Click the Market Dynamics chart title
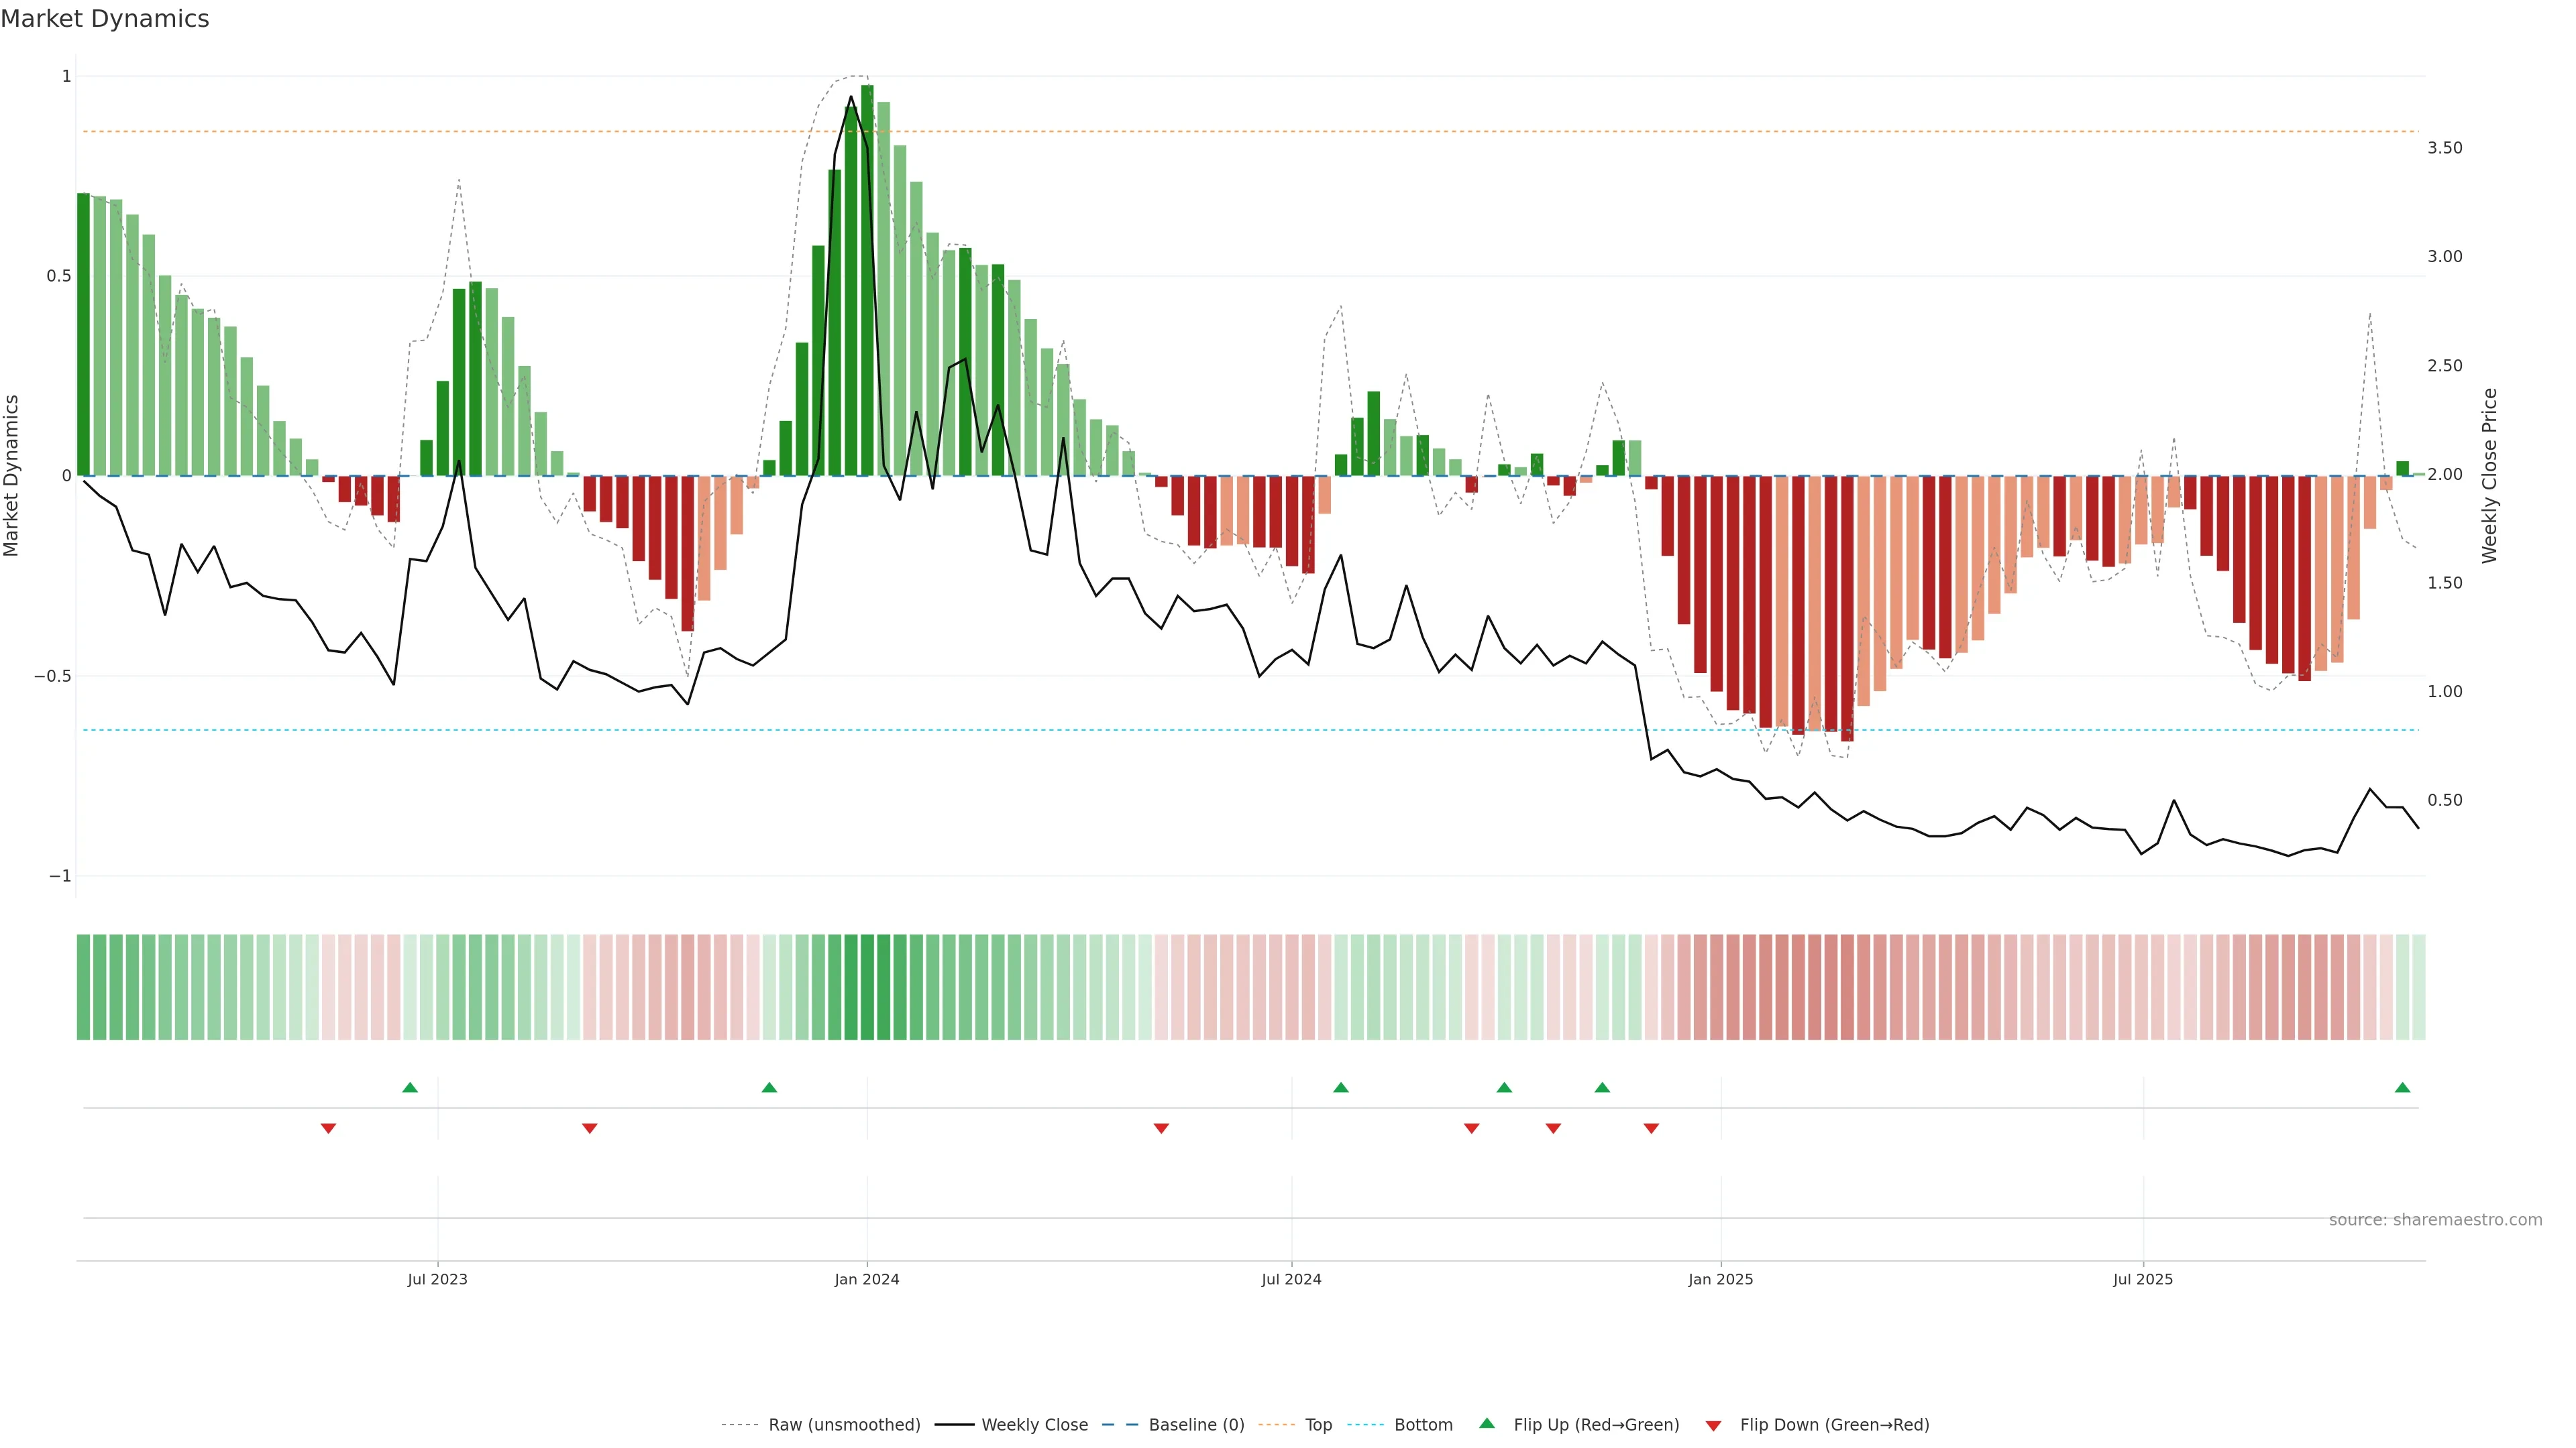This screenshot has height=1448, width=2576. click(x=105, y=19)
